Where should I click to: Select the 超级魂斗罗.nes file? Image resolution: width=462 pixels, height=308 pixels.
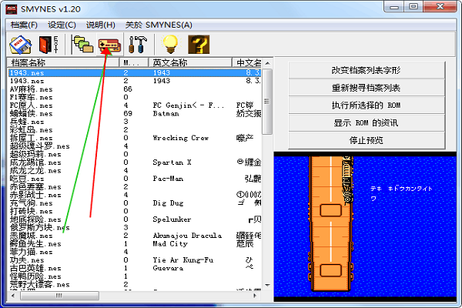pyautogui.click(x=40, y=146)
